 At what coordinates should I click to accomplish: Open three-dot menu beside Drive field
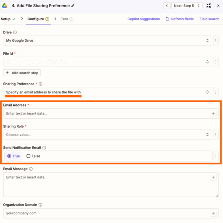(216, 41)
